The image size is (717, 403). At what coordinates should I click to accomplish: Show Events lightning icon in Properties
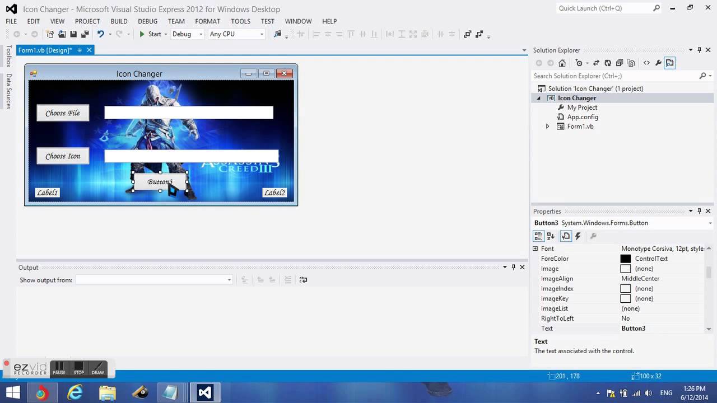point(578,236)
